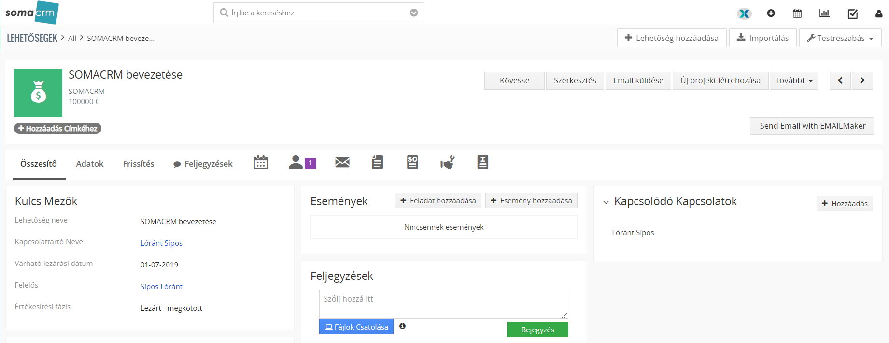Click the info icon beside Fájlok Csatolása
The height and width of the screenshot is (343, 889).
(x=402, y=326)
